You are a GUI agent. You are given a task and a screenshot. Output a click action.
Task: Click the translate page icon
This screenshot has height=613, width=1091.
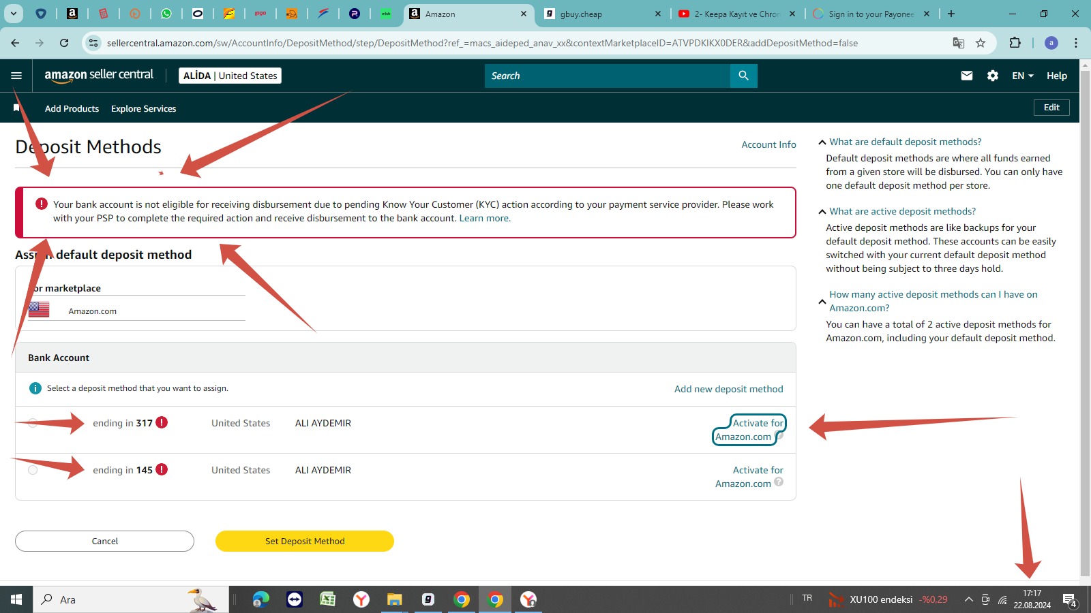coord(959,43)
